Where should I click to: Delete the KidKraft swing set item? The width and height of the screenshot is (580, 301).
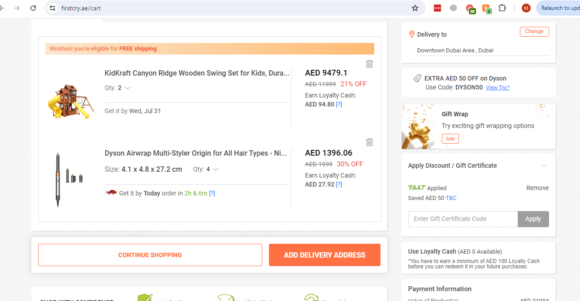369,64
